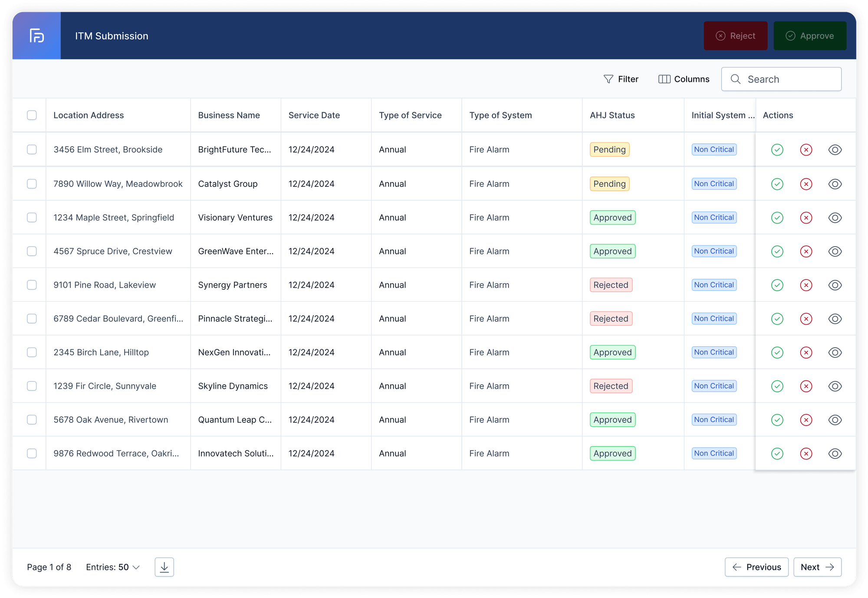Sort by Service Date column header
868x598 pixels.
point(314,115)
